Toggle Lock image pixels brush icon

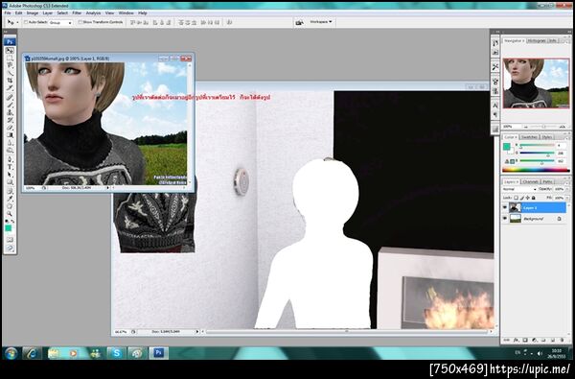click(x=522, y=198)
